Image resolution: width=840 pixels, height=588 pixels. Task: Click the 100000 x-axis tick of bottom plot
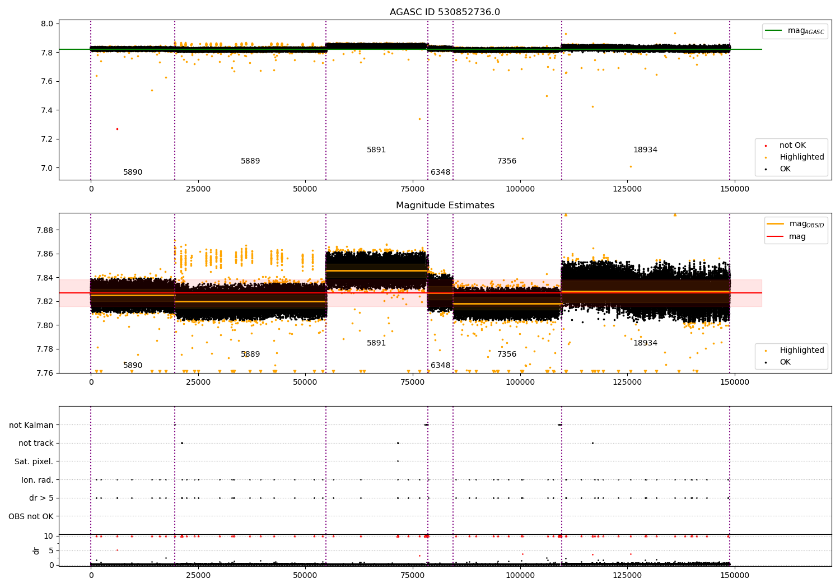pos(520,576)
